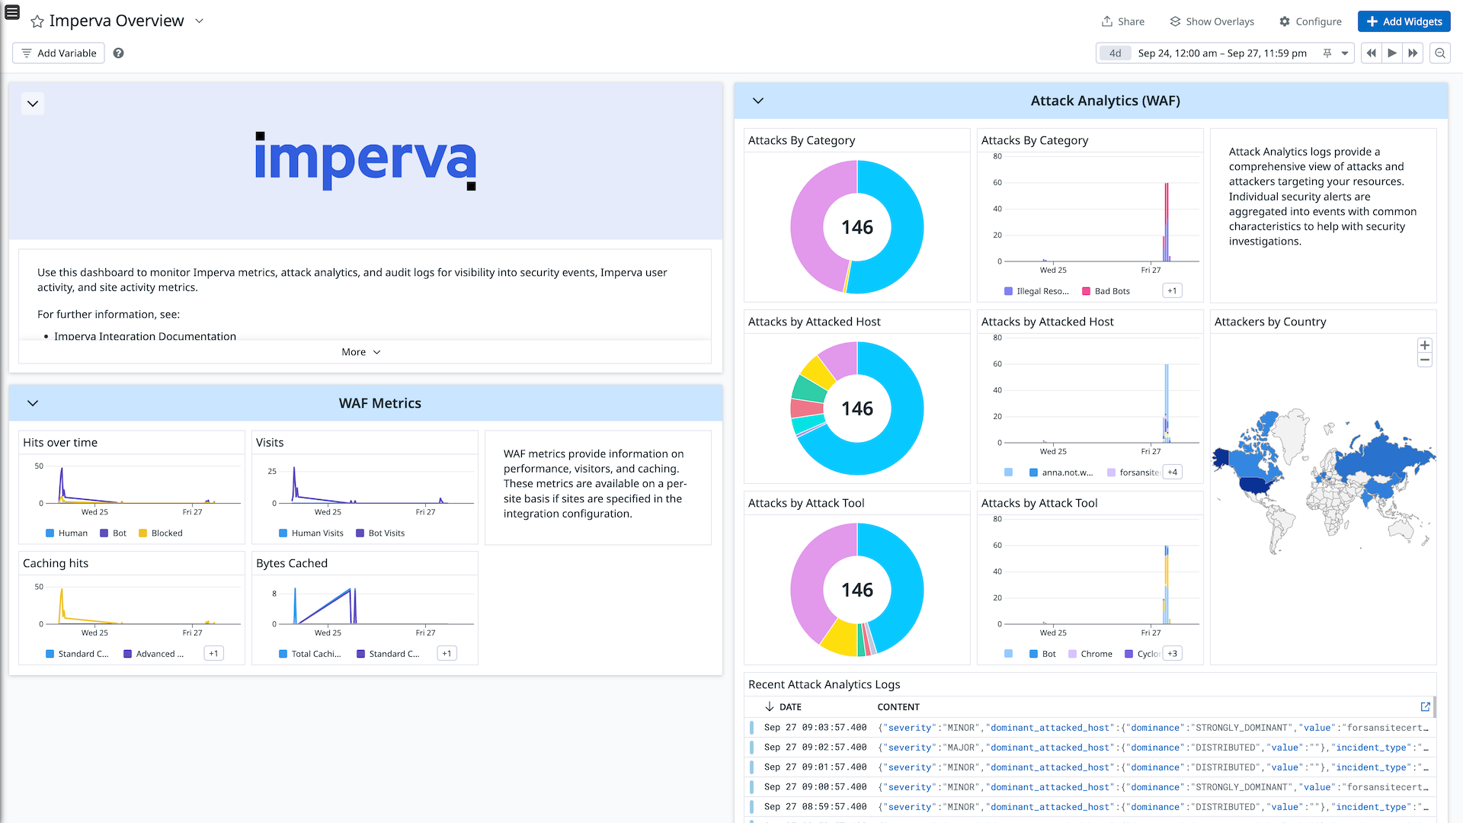This screenshot has width=1463, height=823.
Task: Click the Bytes Cached widget title
Action: click(x=292, y=563)
